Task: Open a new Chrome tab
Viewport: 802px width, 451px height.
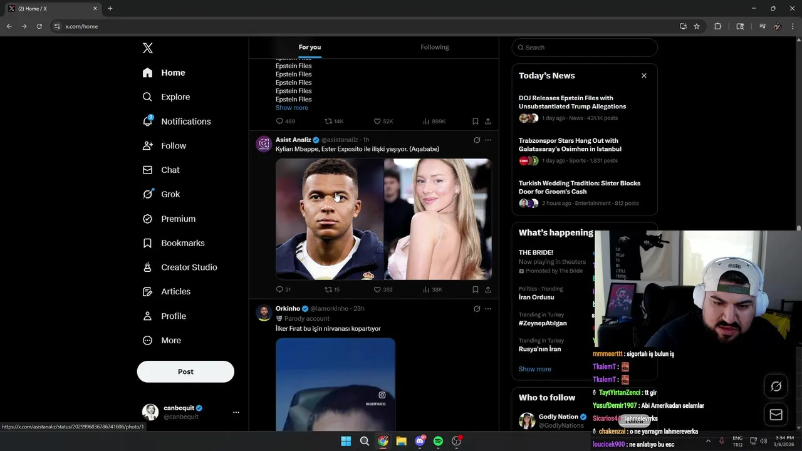Action: tap(110, 9)
